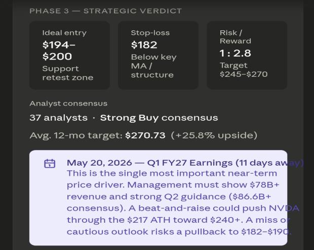Image resolution: width=314 pixels, height=250 pixels.
Task: Open the Stop-loss card
Action: 158,56
